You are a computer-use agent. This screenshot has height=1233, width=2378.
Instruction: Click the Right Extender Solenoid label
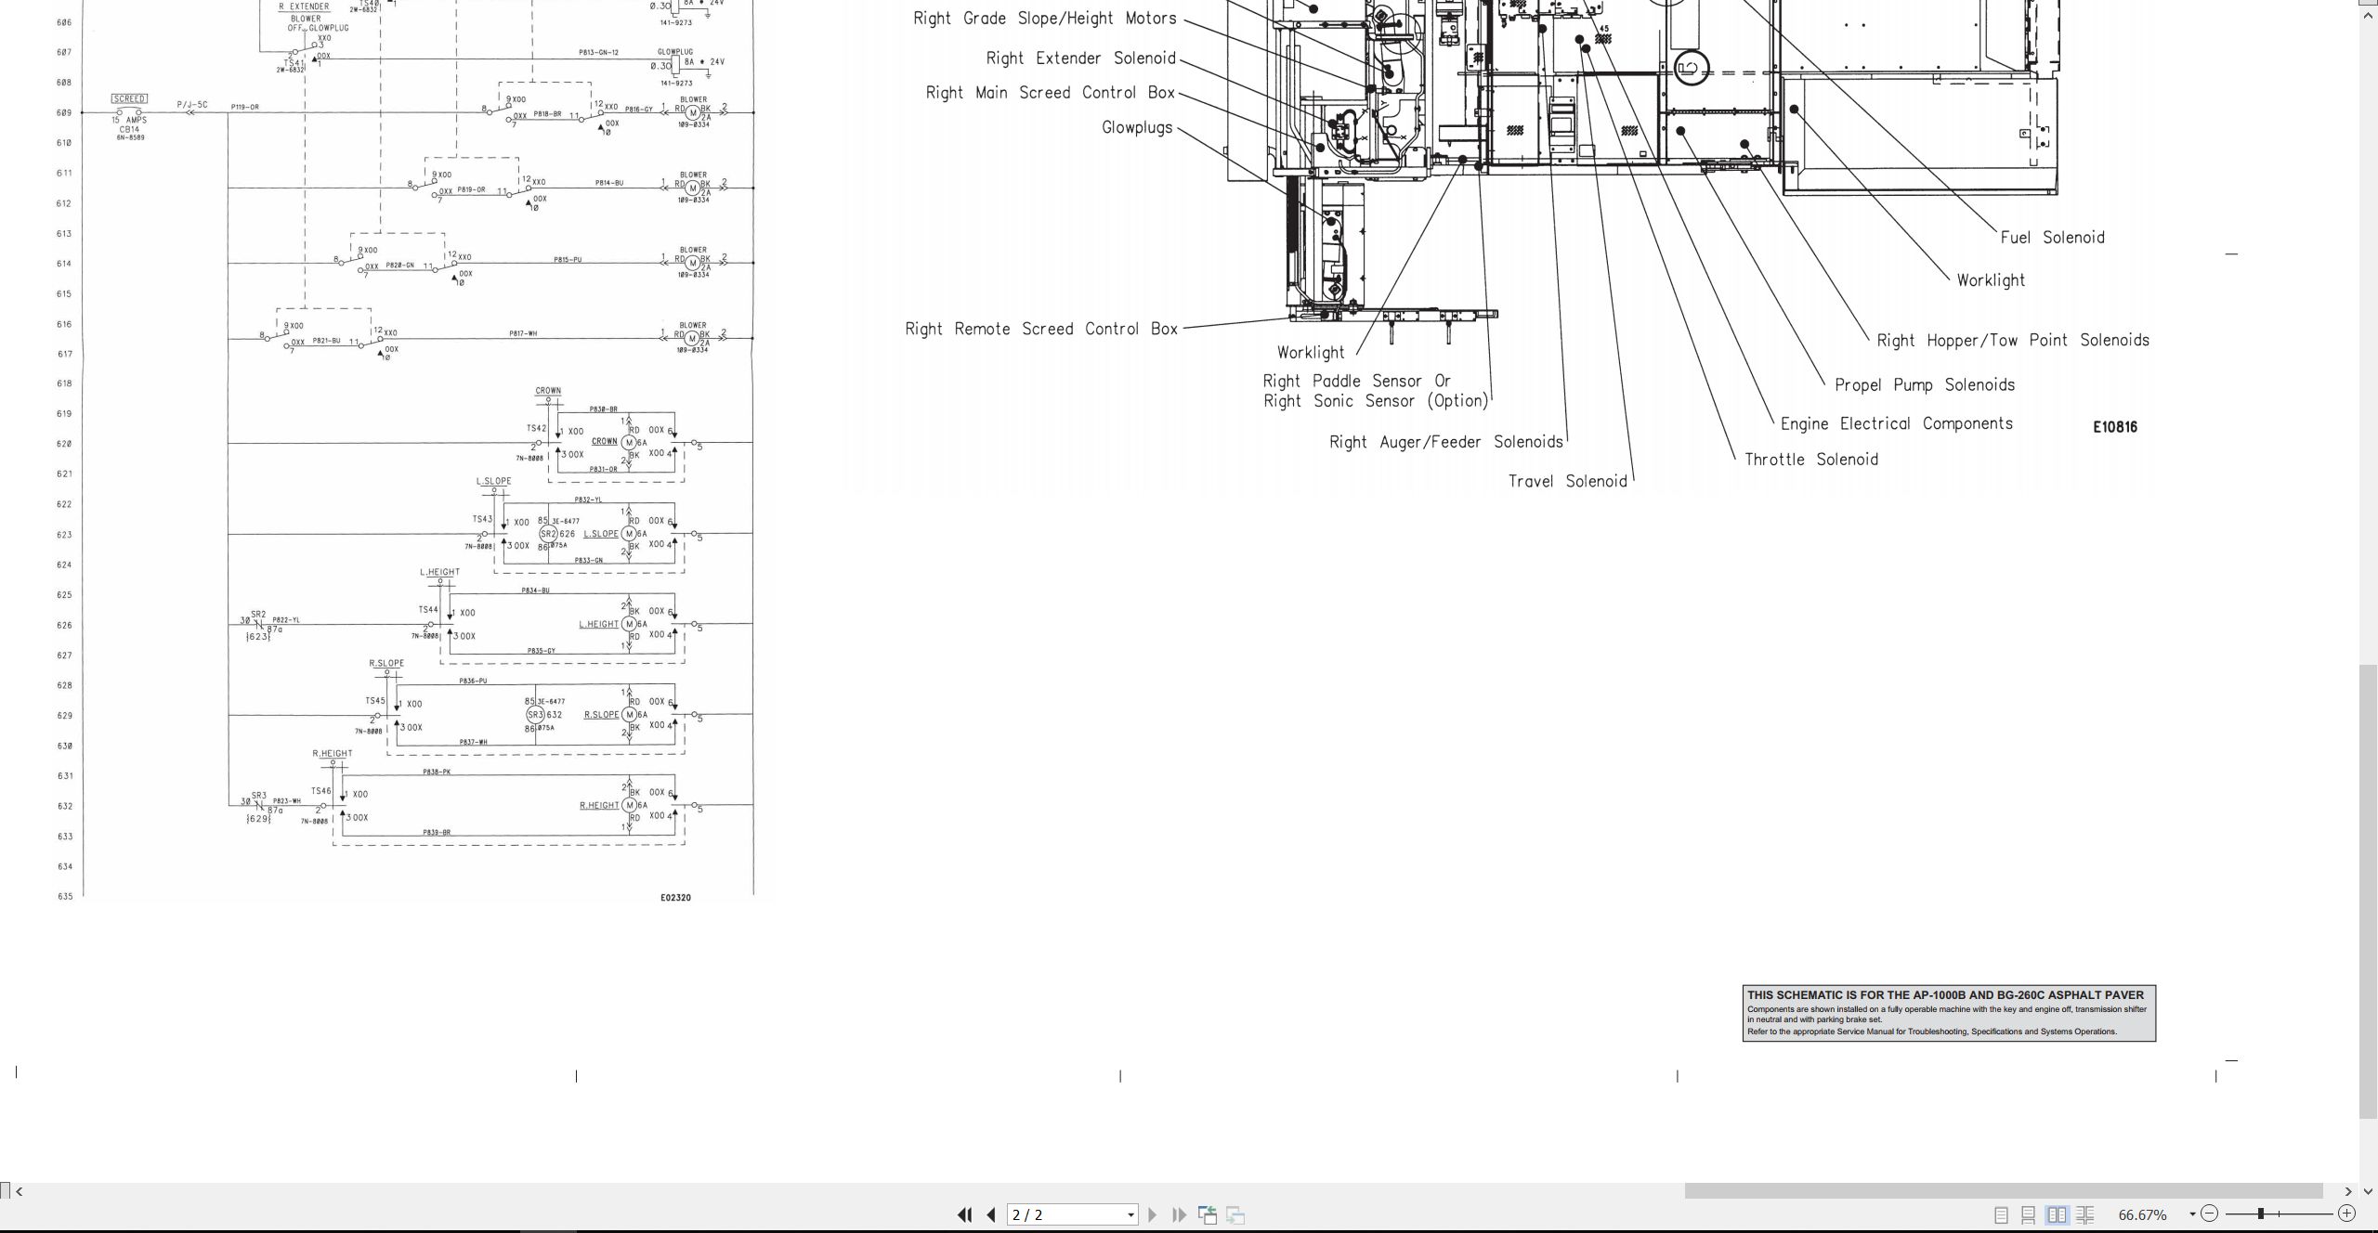(1081, 58)
